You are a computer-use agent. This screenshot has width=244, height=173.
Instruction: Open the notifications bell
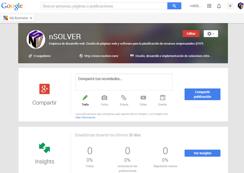pos(219,6)
